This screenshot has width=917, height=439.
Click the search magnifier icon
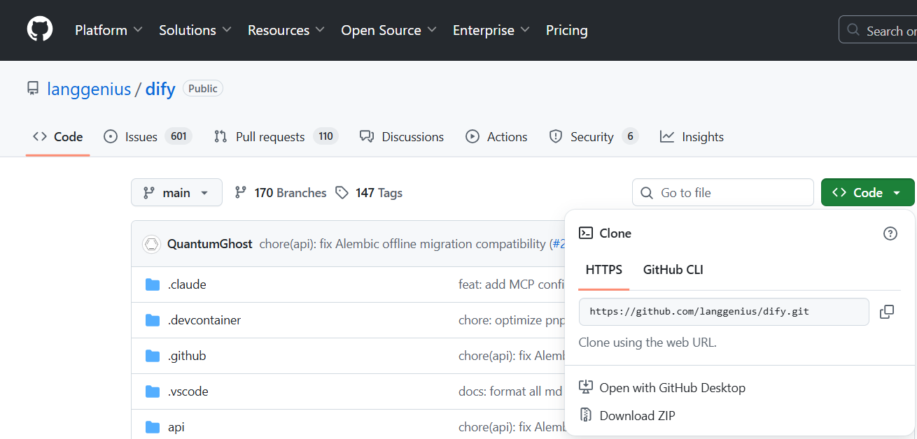pyautogui.click(x=853, y=30)
